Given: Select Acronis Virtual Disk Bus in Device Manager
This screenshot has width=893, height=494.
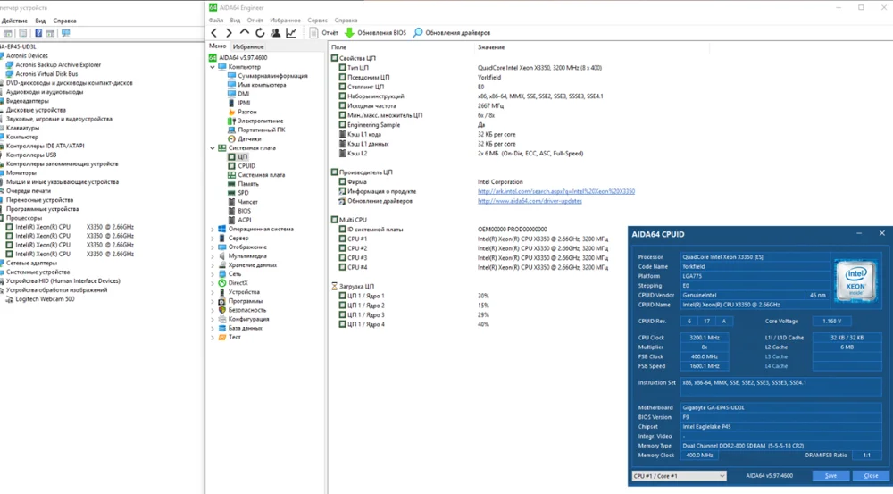Looking at the screenshot, I should 46,74.
